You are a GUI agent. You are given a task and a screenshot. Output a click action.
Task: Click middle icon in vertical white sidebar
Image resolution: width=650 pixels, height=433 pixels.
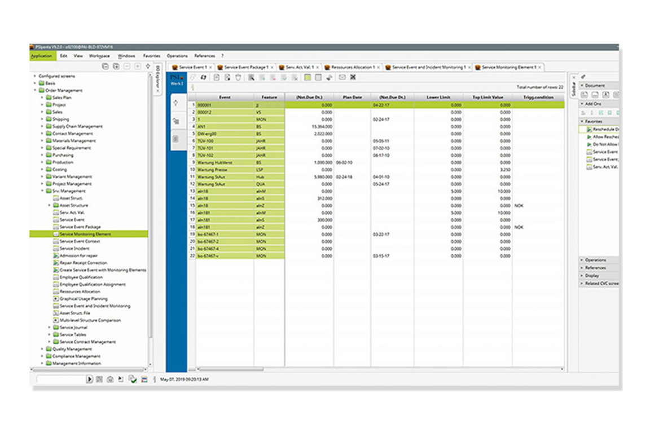[176, 121]
